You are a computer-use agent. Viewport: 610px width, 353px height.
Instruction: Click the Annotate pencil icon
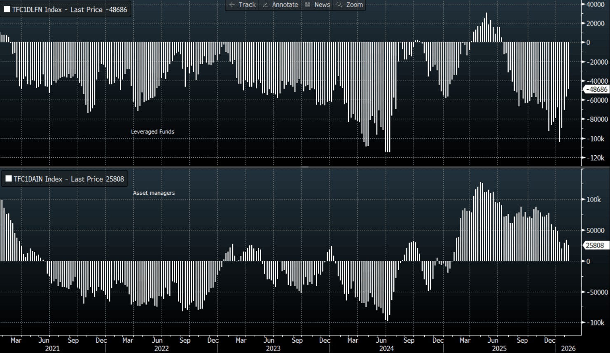265,5
